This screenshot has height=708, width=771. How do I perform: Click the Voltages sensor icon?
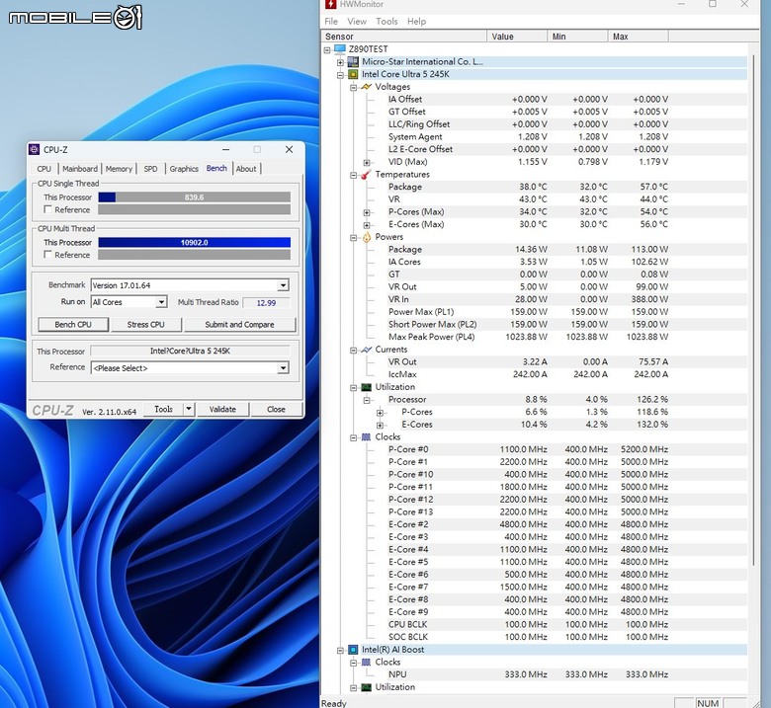pyautogui.click(x=366, y=87)
